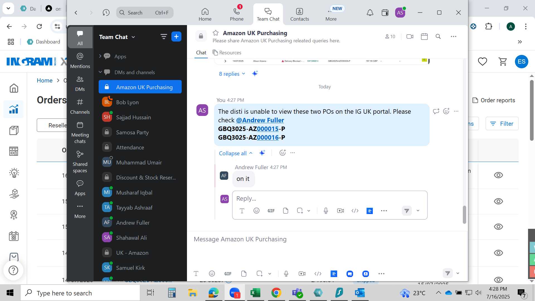The width and height of the screenshot is (535, 301).
Task: Click the AS profile avatar in title bar
Action: [400, 13]
